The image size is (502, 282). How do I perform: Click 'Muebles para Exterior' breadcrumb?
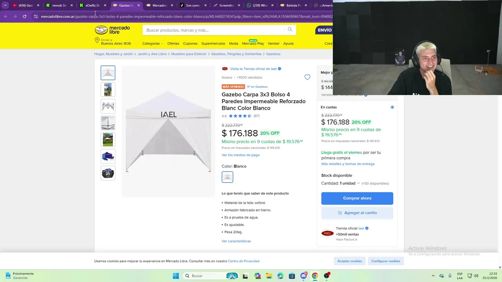click(x=189, y=54)
